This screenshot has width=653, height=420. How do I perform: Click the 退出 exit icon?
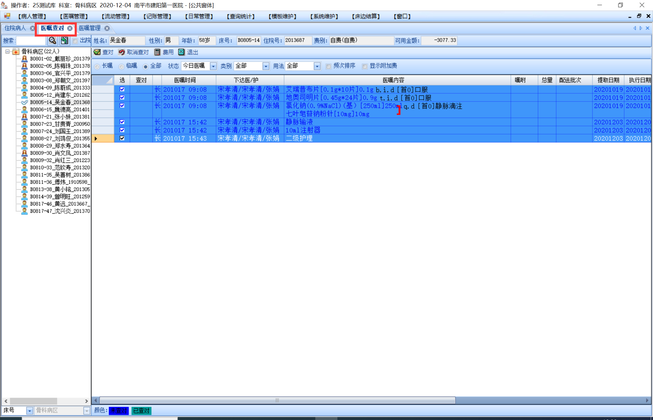pyautogui.click(x=181, y=52)
